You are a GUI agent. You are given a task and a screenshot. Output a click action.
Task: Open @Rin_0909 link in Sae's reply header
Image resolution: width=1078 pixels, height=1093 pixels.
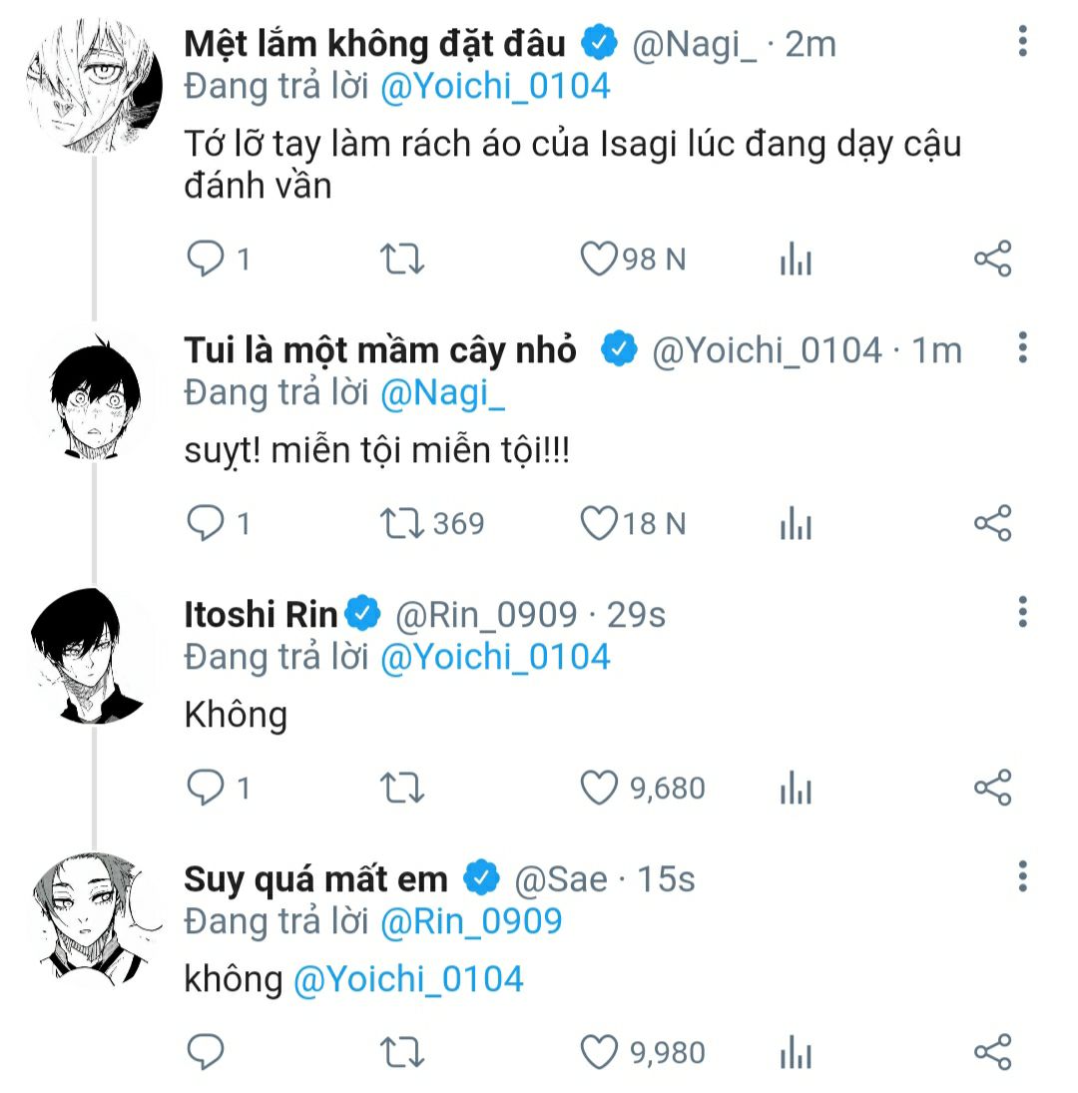(x=471, y=921)
